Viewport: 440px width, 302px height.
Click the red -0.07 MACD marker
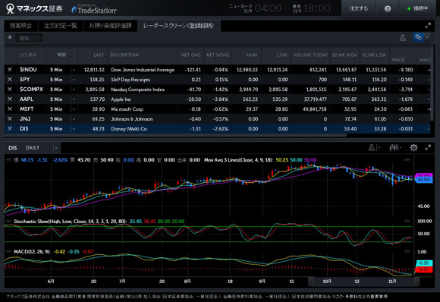[423, 269]
